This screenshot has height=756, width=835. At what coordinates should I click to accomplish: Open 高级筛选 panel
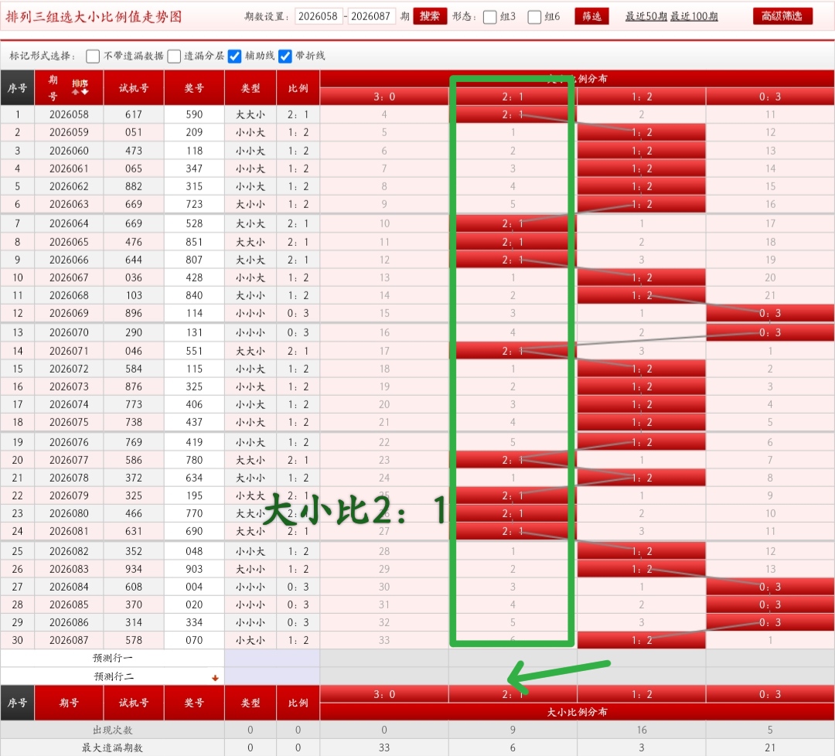click(x=782, y=15)
